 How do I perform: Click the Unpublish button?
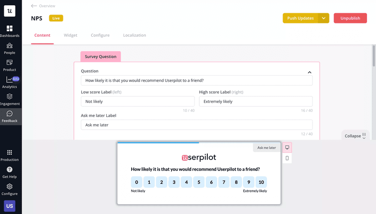(350, 18)
